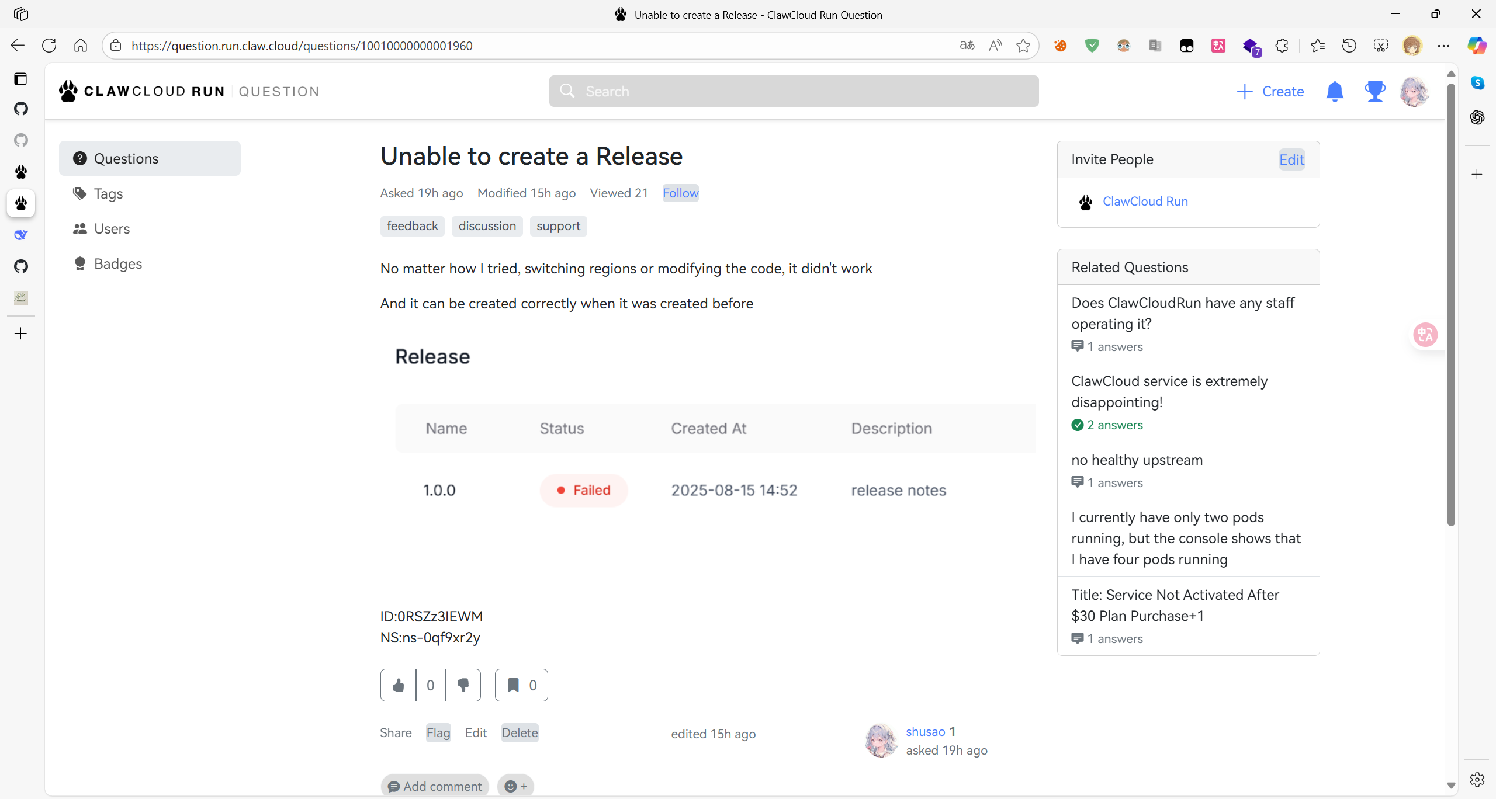This screenshot has width=1496, height=799.
Task: Open the trophy achievements icon
Action: 1374,92
